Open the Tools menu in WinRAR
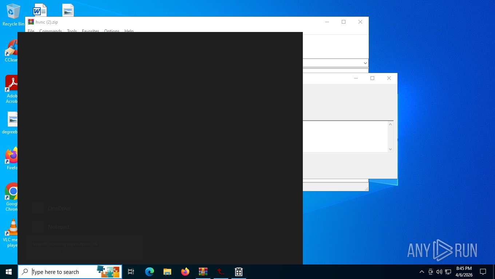Viewport: 495px width, 279px height. point(72,31)
